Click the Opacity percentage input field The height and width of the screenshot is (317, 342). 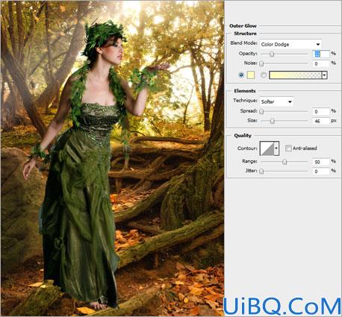point(320,54)
